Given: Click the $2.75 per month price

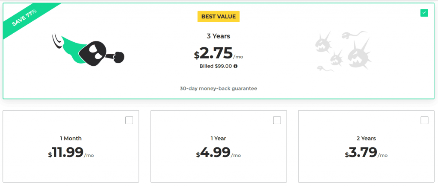Looking at the screenshot, I should click(219, 53).
